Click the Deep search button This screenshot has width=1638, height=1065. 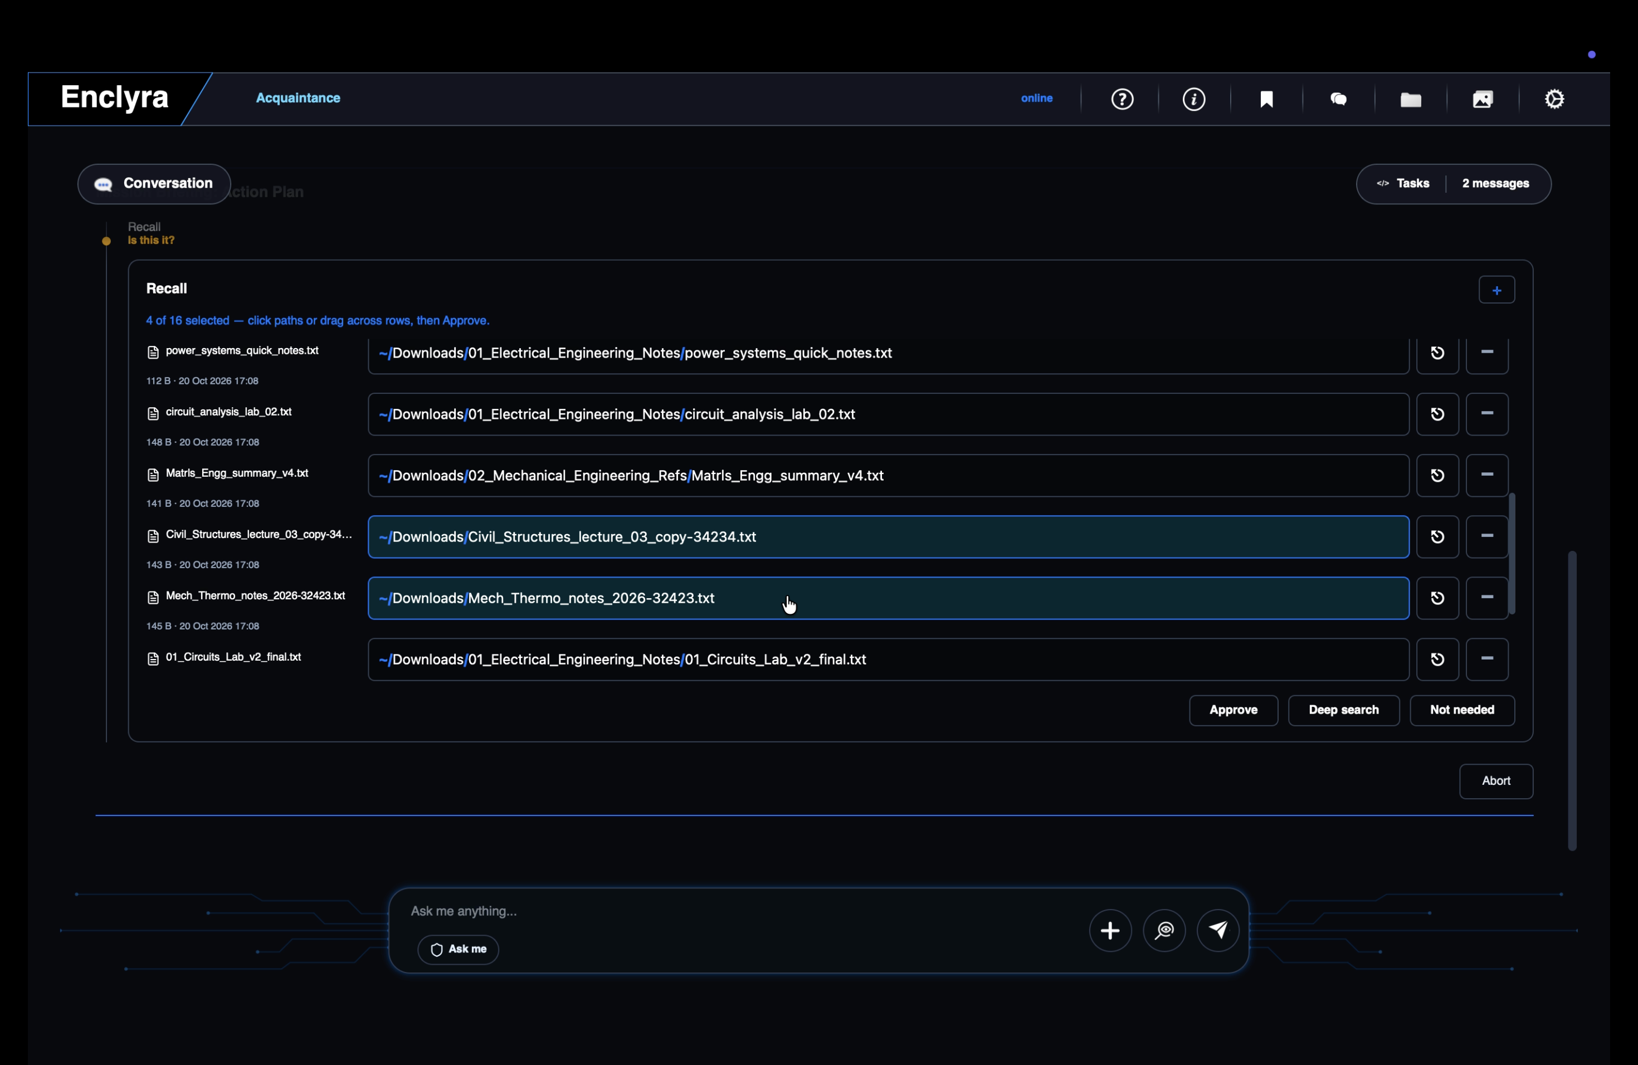point(1343,710)
